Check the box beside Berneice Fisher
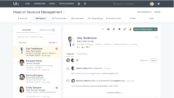The height and width of the screenshot is (98, 174). point(17,63)
